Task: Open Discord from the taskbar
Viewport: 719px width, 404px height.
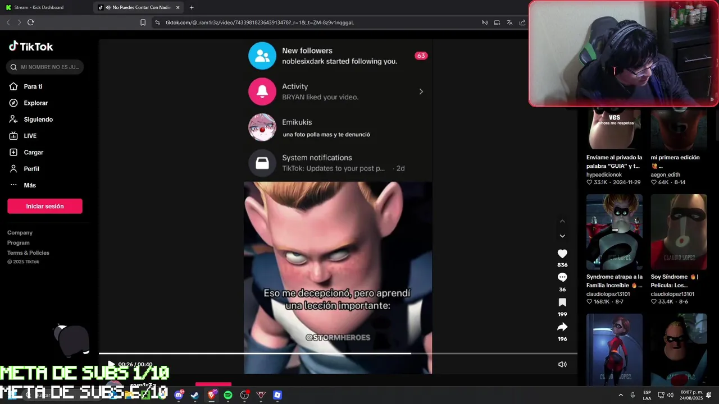Action: coord(179,395)
